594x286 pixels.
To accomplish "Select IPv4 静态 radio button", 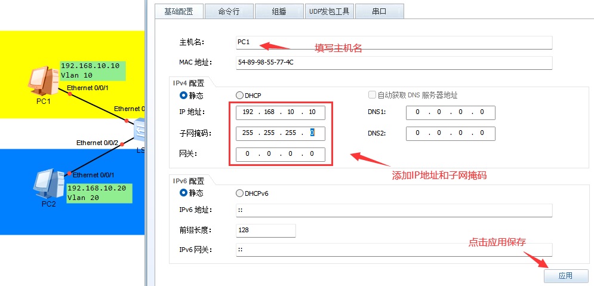I will click(x=184, y=96).
